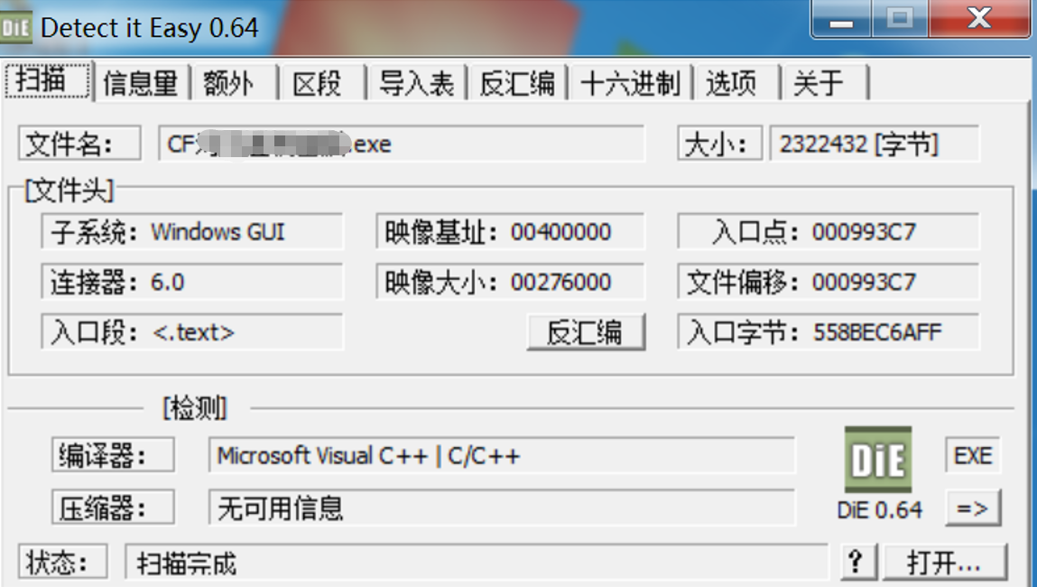The width and height of the screenshot is (1037, 587).
Task: Close the Detect it Easy window
Action: point(979,19)
